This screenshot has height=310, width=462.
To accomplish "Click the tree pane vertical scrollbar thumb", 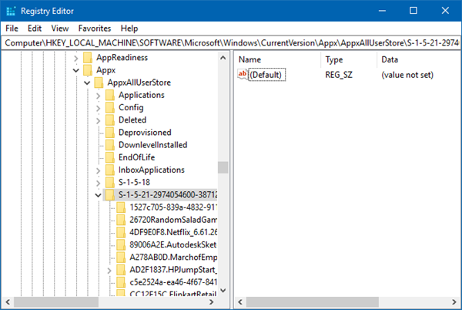I will pyautogui.click(x=223, y=167).
